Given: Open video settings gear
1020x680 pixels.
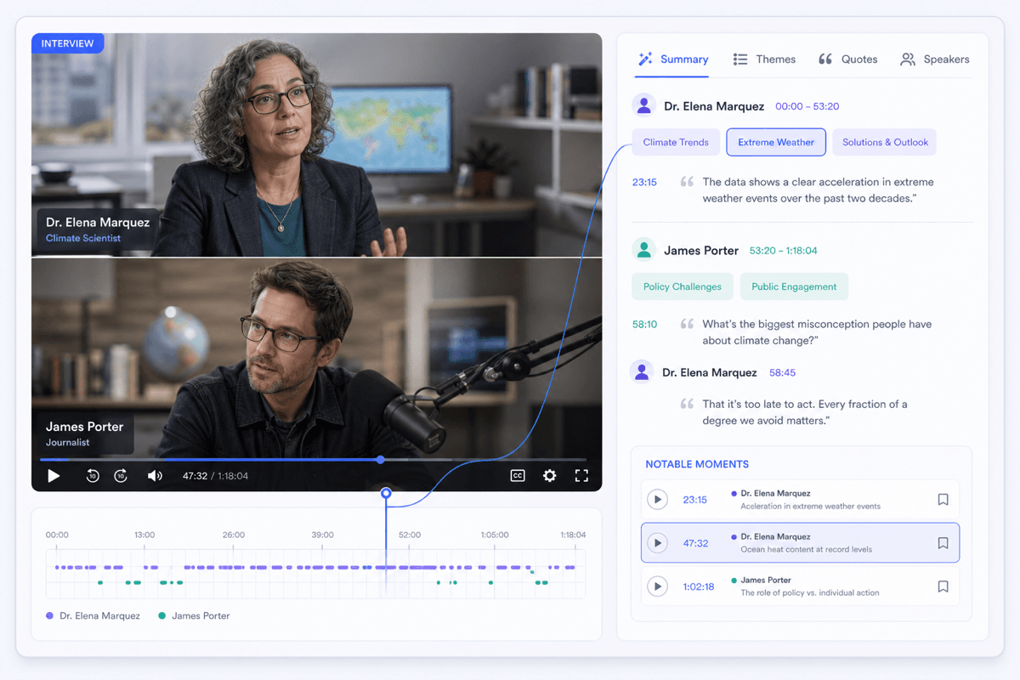Looking at the screenshot, I should point(550,476).
